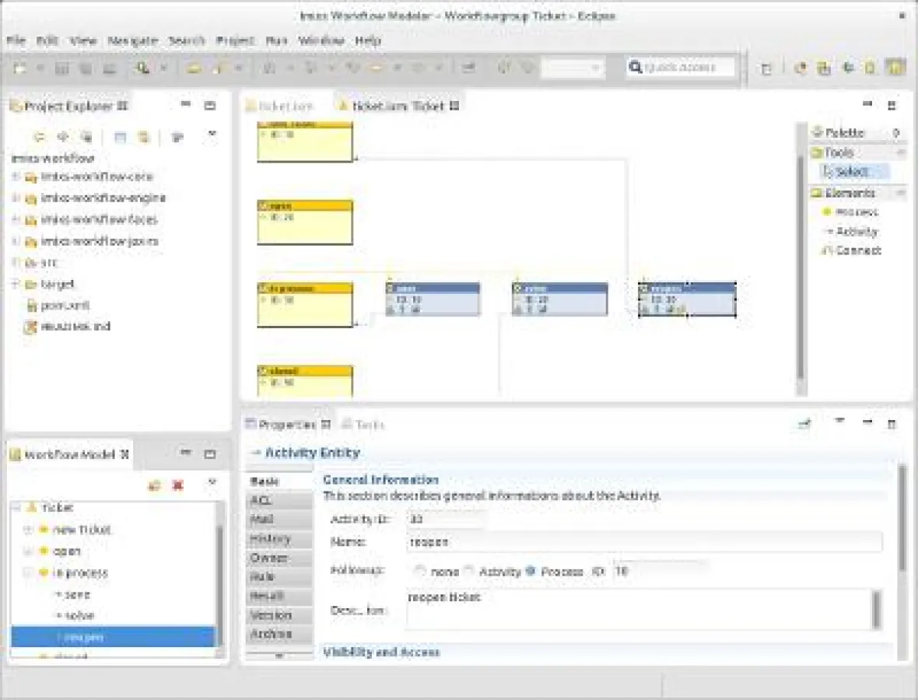Open the Window menu
The image size is (918, 700).
point(321,40)
